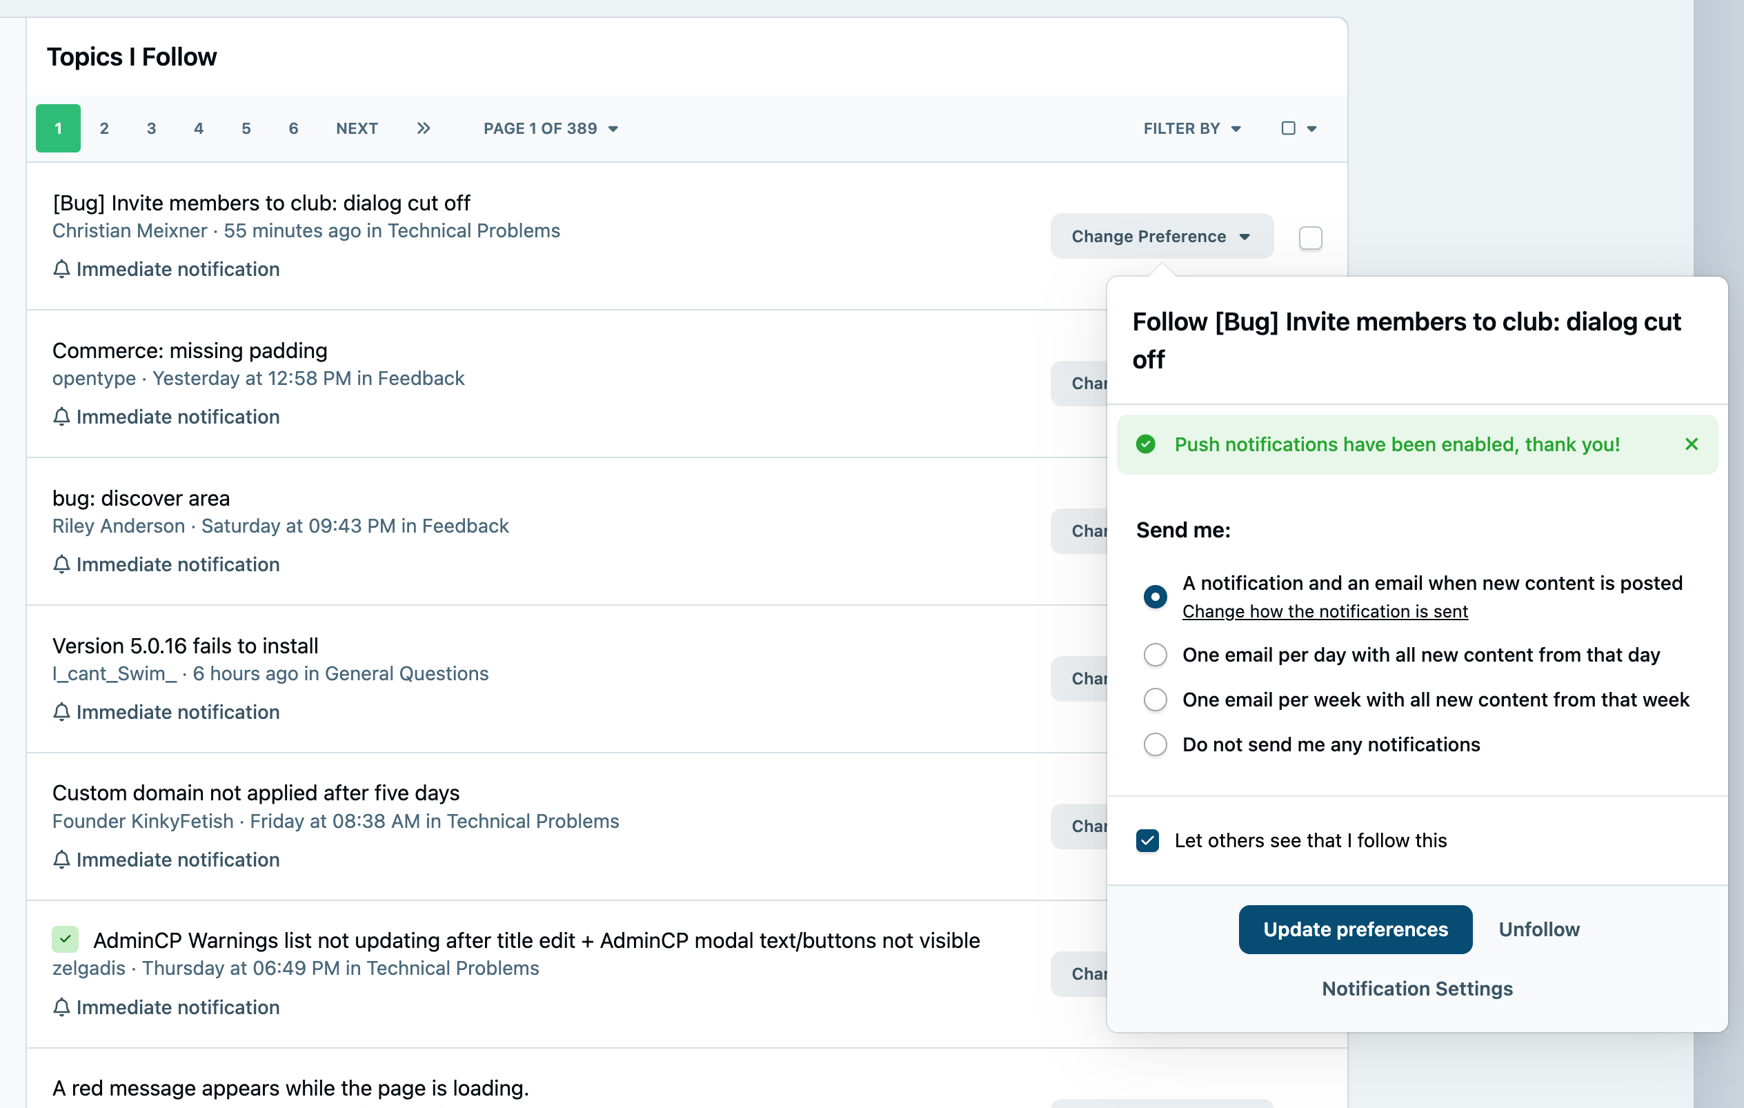Open Change how the notification is sent link
Image resolution: width=1744 pixels, height=1108 pixels.
(x=1325, y=611)
